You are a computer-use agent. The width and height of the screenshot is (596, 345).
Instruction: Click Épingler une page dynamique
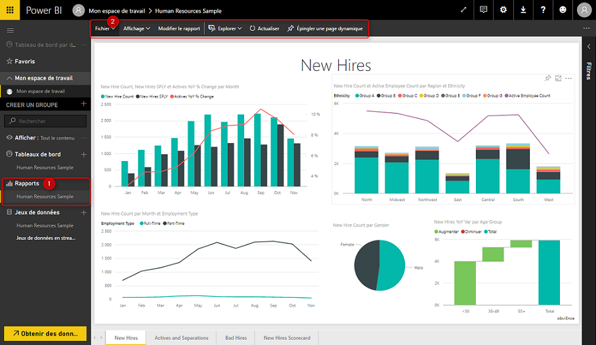(x=325, y=28)
